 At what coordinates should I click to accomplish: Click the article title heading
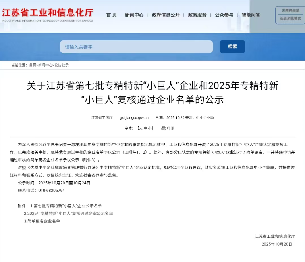(152, 93)
